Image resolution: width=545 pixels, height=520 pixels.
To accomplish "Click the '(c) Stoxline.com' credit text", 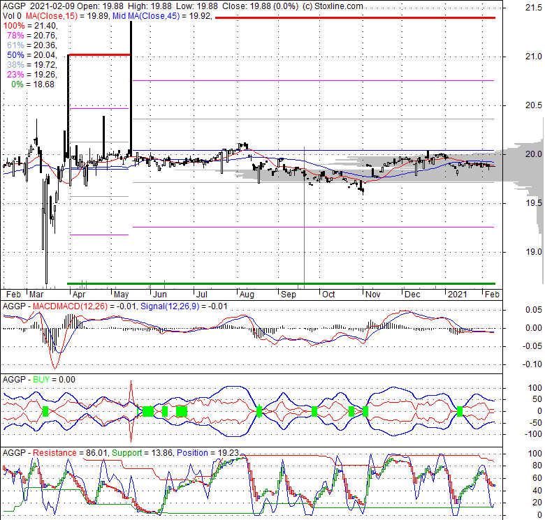I will tap(333, 6).
